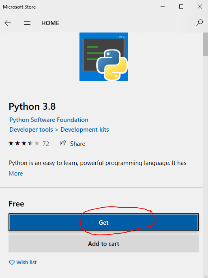Viewport: 208px width, 278px height.
Task: Expand the description with More
Action: pos(16,174)
